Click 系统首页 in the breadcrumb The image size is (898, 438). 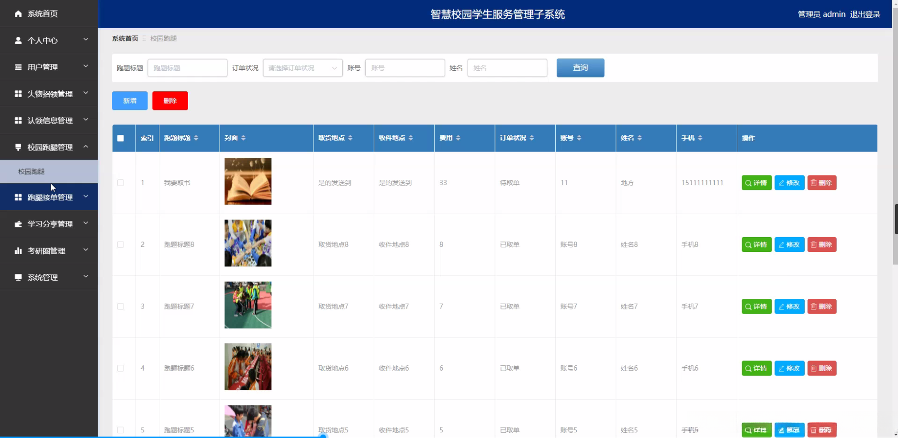(125, 38)
